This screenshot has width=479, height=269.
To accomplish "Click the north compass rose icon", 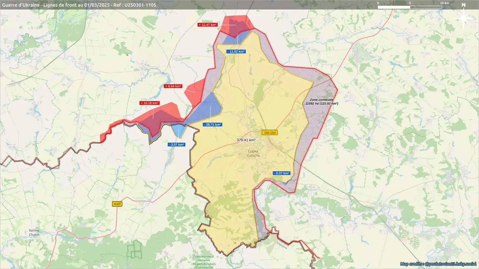I will [463, 17].
